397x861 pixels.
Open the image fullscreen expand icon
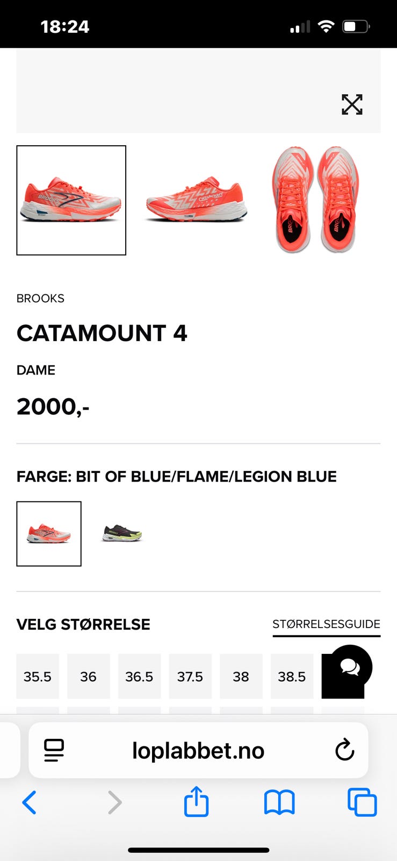pos(352,104)
